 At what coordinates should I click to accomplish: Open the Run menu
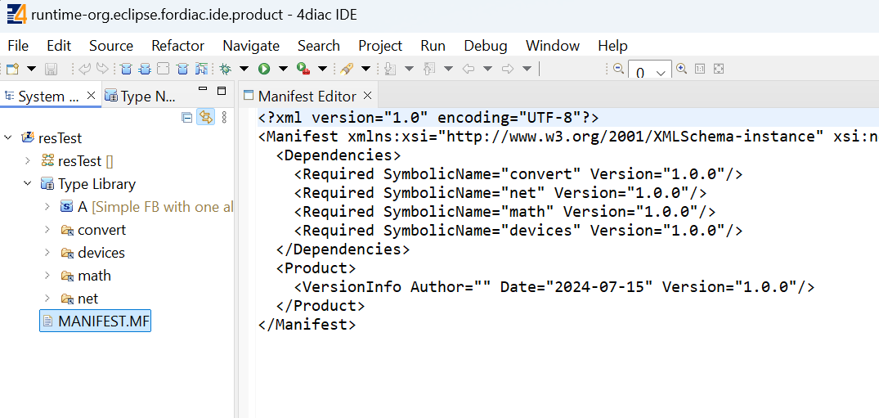click(433, 46)
